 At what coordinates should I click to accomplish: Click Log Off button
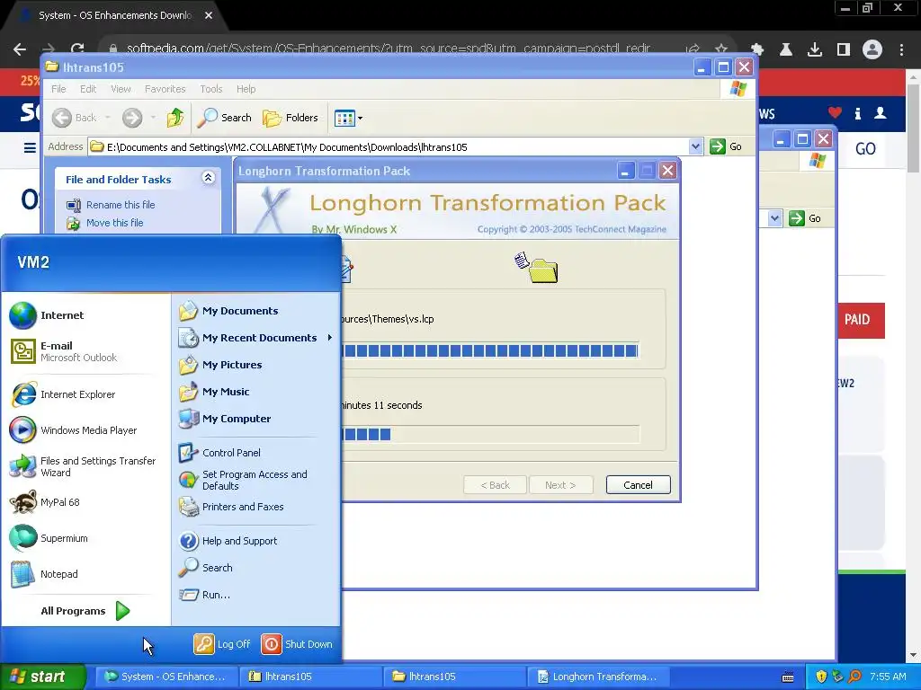222,643
